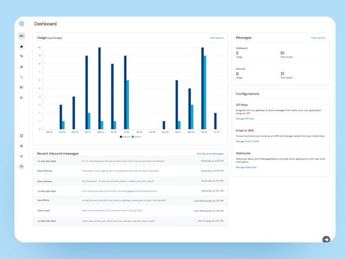346x259 pixels.
Task: Open the megaphone campaigns icon
Action: point(21,67)
